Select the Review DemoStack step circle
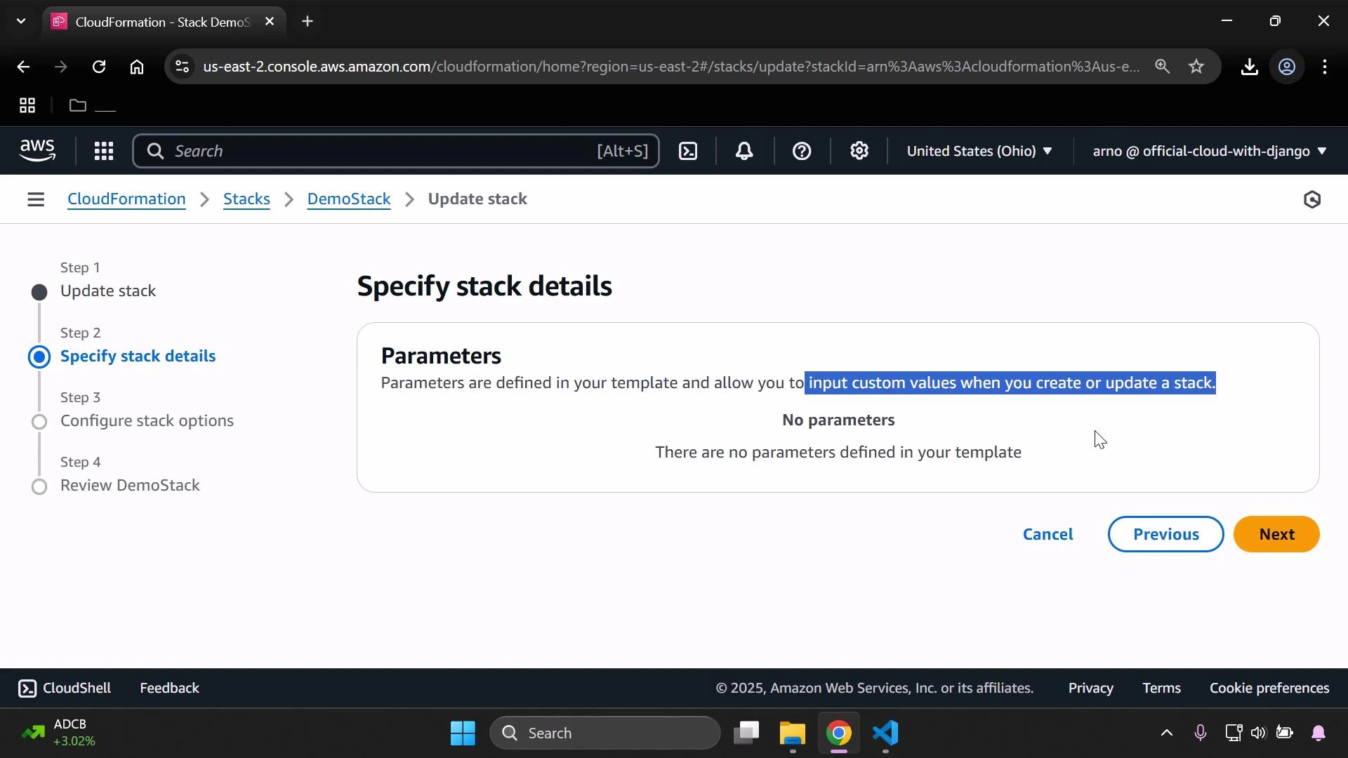 39,486
